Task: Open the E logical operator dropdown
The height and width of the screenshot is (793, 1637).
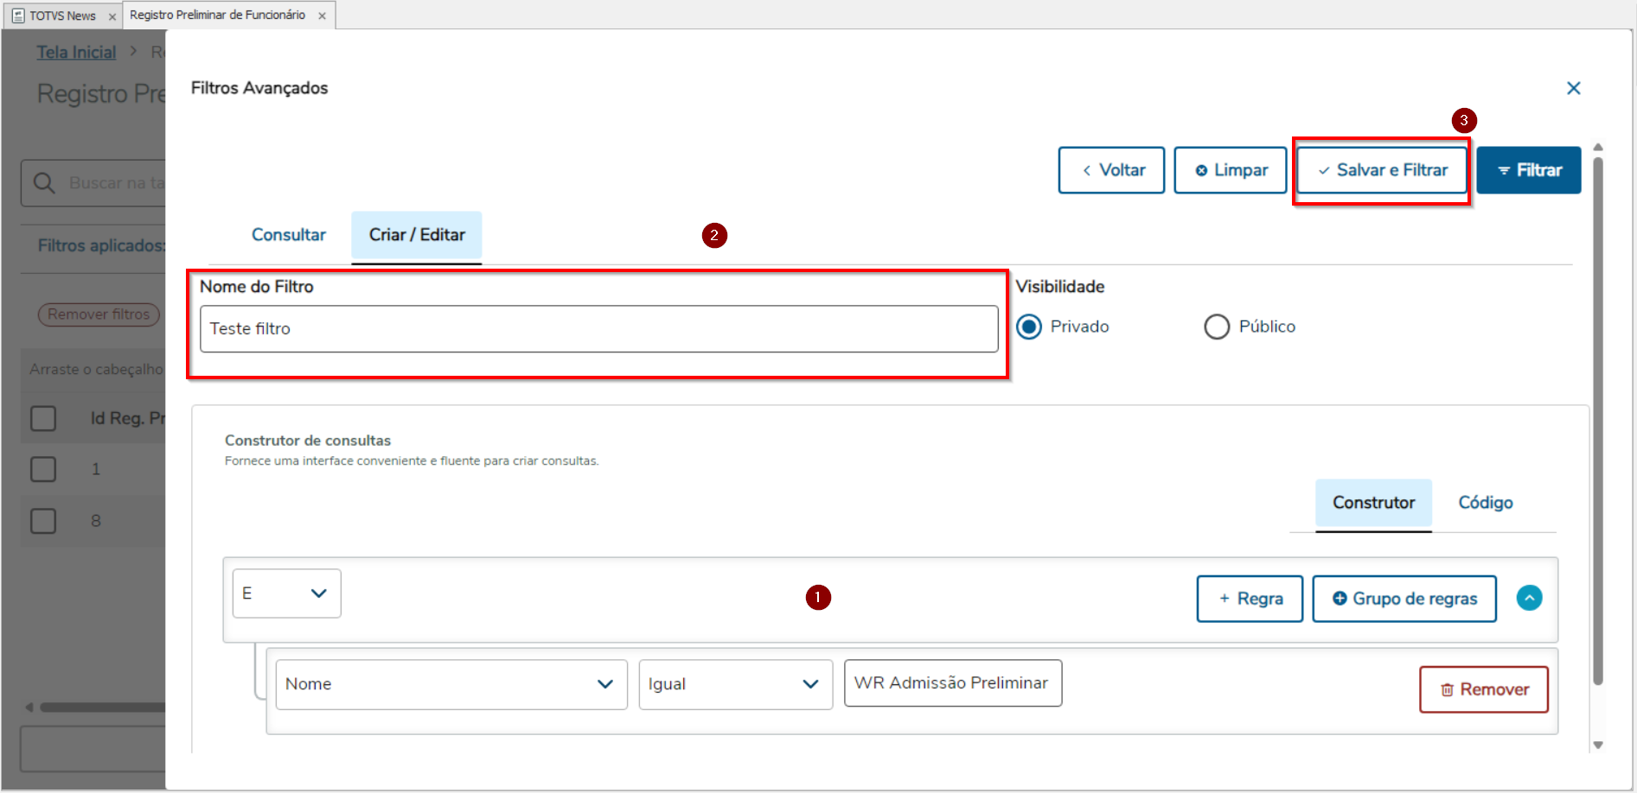Action: 286,593
